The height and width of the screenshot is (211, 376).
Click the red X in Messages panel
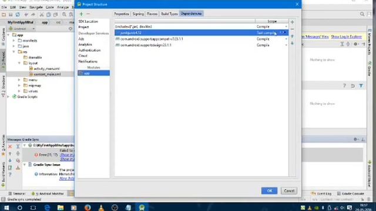tap(10, 147)
